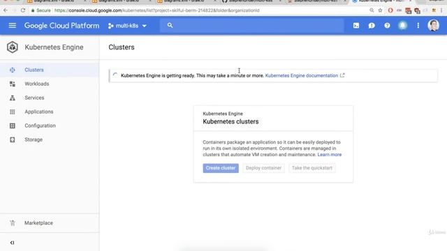The width and height of the screenshot is (447, 251).
Task: Click the browser address bar URL
Action: [156, 10]
